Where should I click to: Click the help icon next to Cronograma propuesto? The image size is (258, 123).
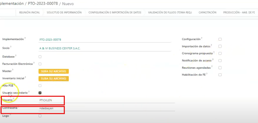pyautogui.click(x=213, y=52)
